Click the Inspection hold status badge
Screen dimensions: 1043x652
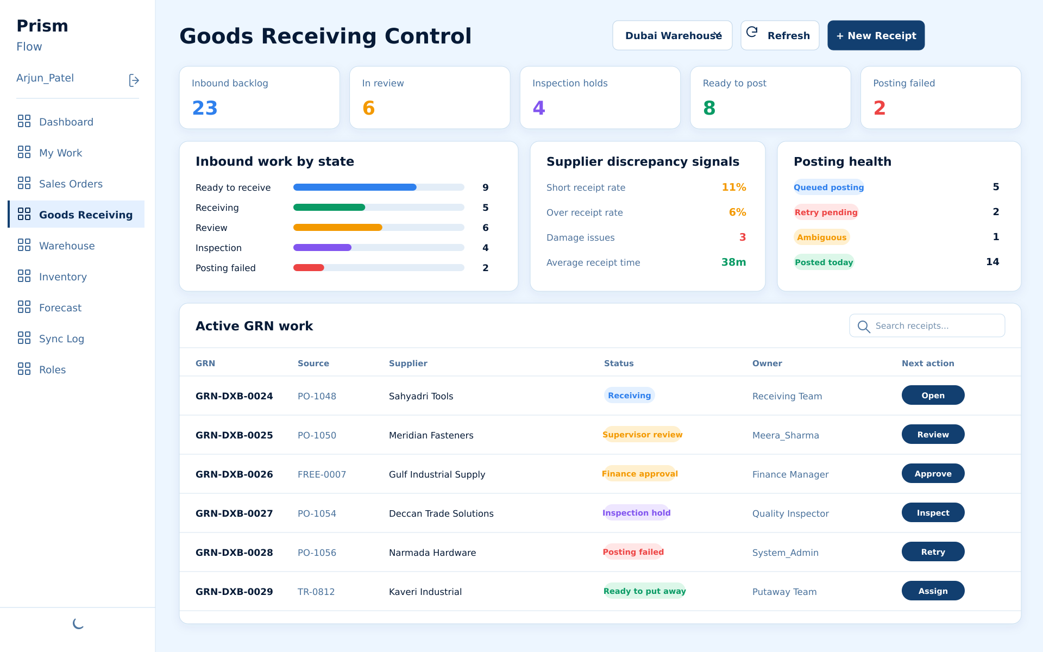[637, 512]
